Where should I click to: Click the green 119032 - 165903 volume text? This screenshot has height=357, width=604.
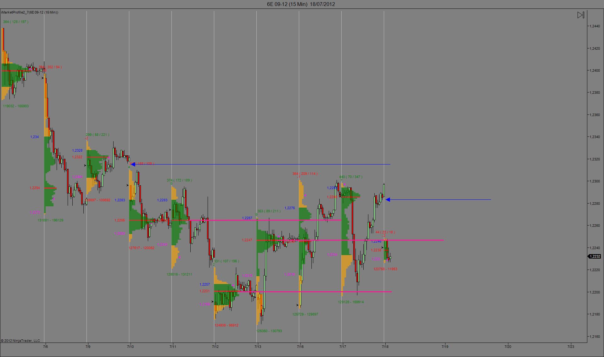coord(16,106)
